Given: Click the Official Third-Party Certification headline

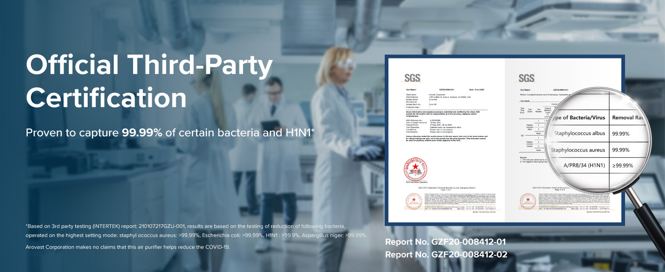Looking at the screenshot, I should (149, 81).
